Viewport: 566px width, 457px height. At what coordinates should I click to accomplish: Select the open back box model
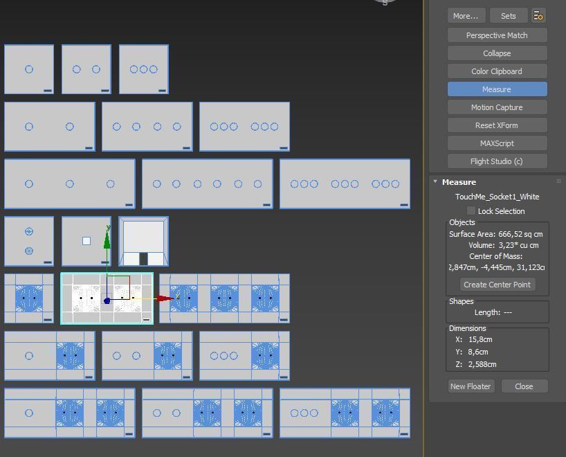click(144, 241)
